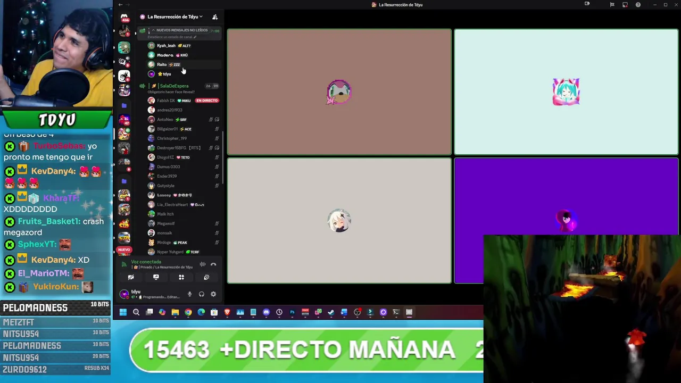Launch Brave browser from taskbar
The height and width of the screenshot is (383, 681).
(227, 312)
